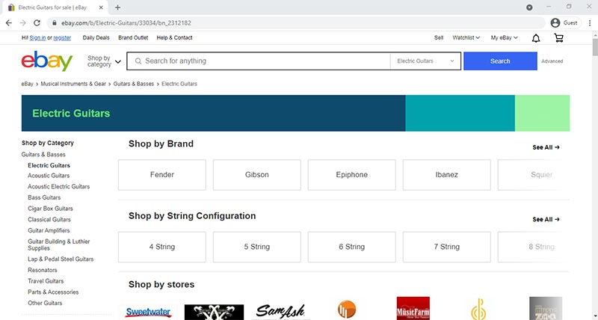598x320 pixels.
Task: Select the Gibson brand tile
Action: [257, 175]
